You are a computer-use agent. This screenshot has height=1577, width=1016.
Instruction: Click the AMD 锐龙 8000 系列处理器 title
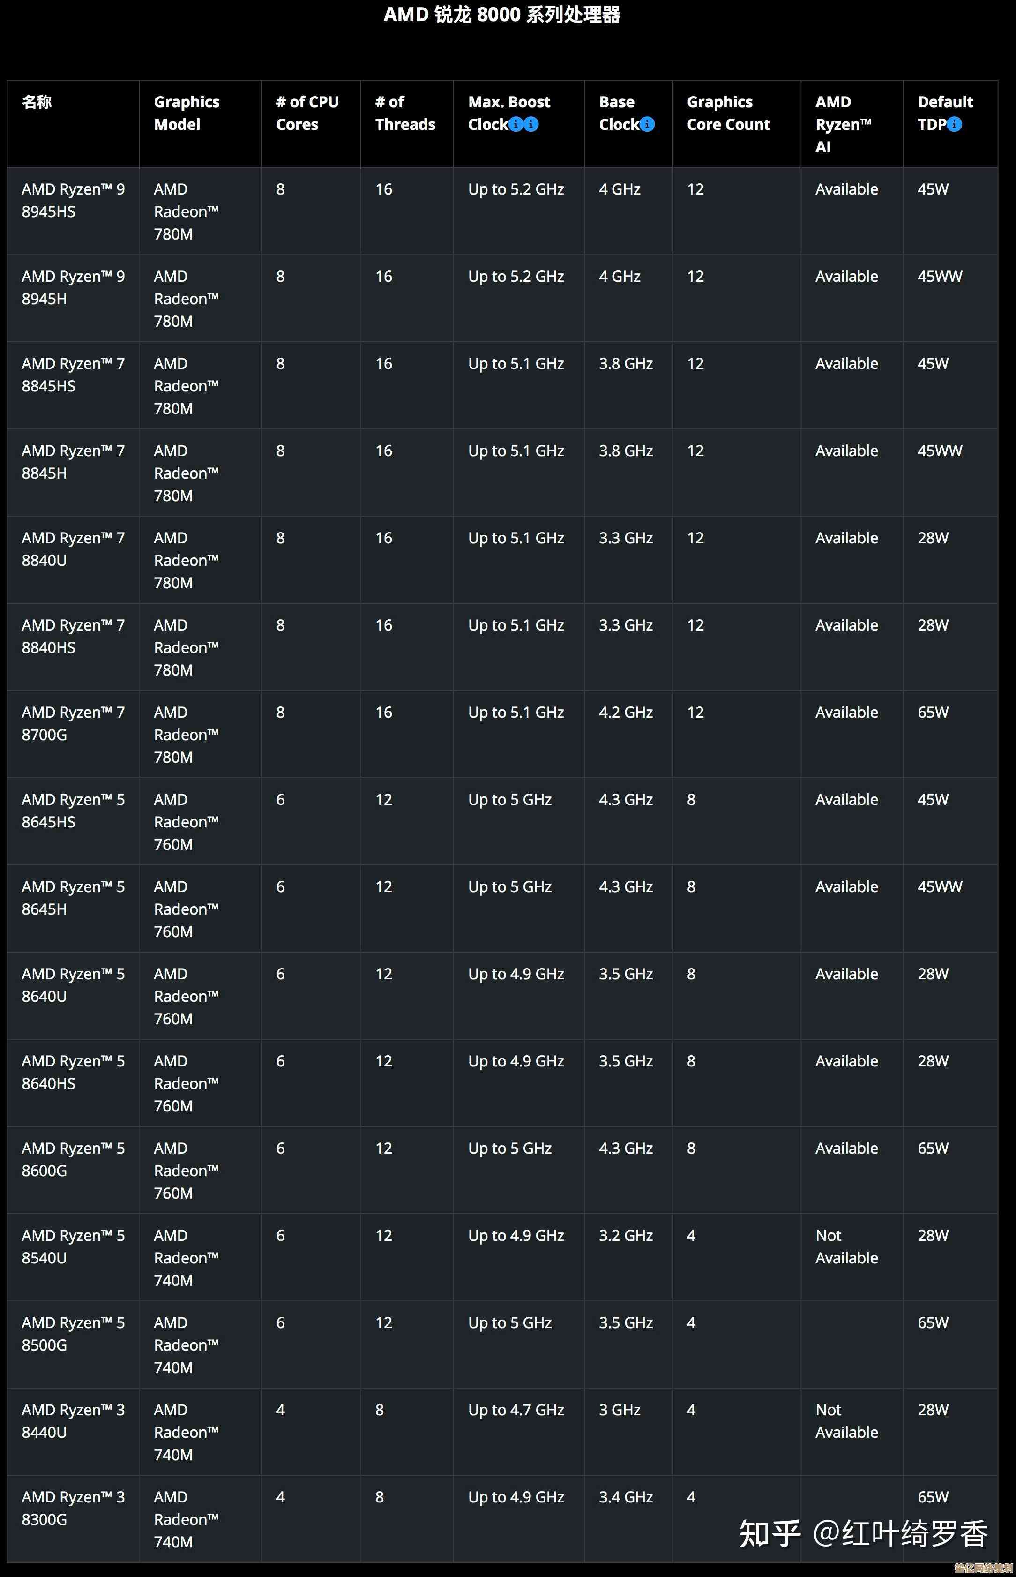click(x=501, y=15)
